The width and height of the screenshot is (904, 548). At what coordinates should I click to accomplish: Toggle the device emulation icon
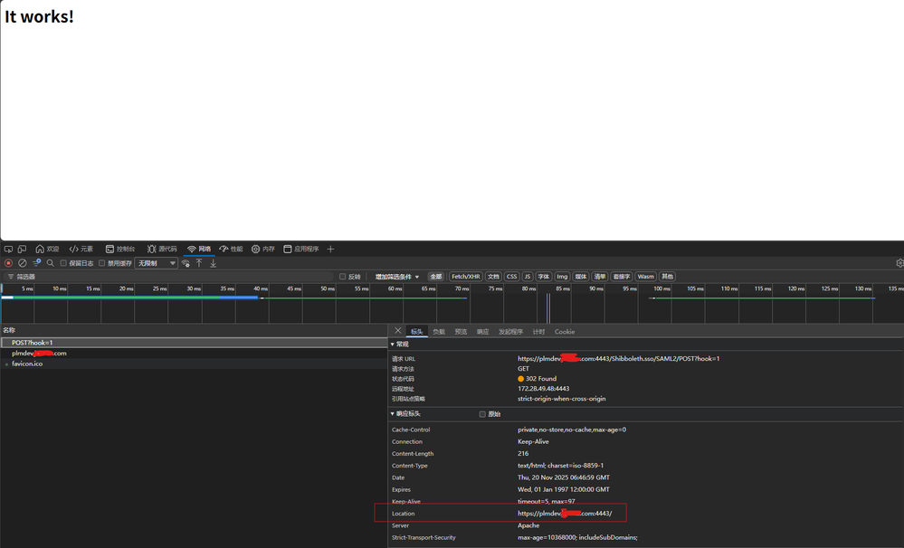[x=22, y=249]
